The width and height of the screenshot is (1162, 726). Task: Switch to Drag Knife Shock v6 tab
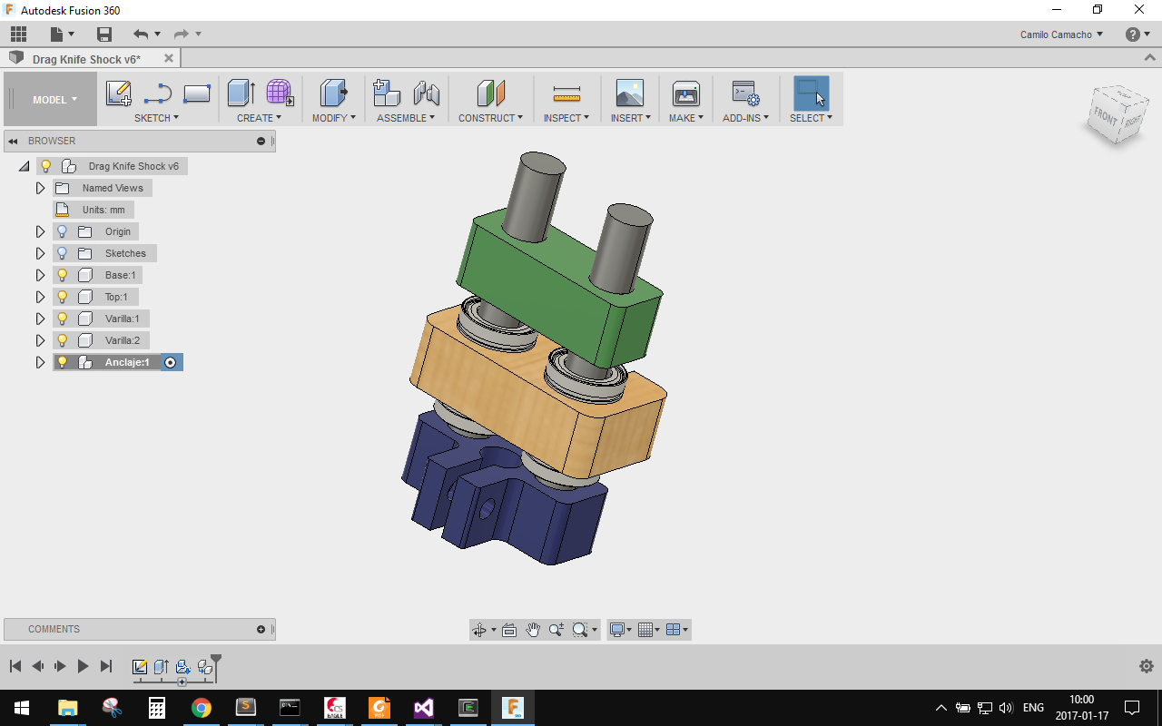point(86,59)
